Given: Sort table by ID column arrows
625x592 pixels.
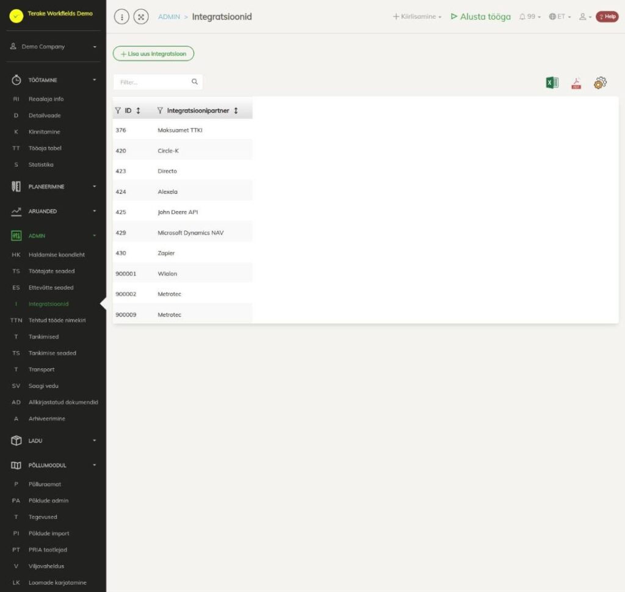Looking at the screenshot, I should click(x=139, y=111).
